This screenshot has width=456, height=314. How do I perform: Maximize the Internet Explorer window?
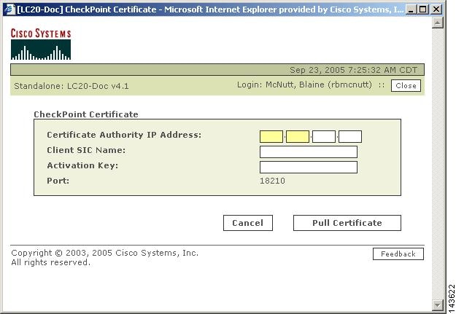click(x=422, y=9)
